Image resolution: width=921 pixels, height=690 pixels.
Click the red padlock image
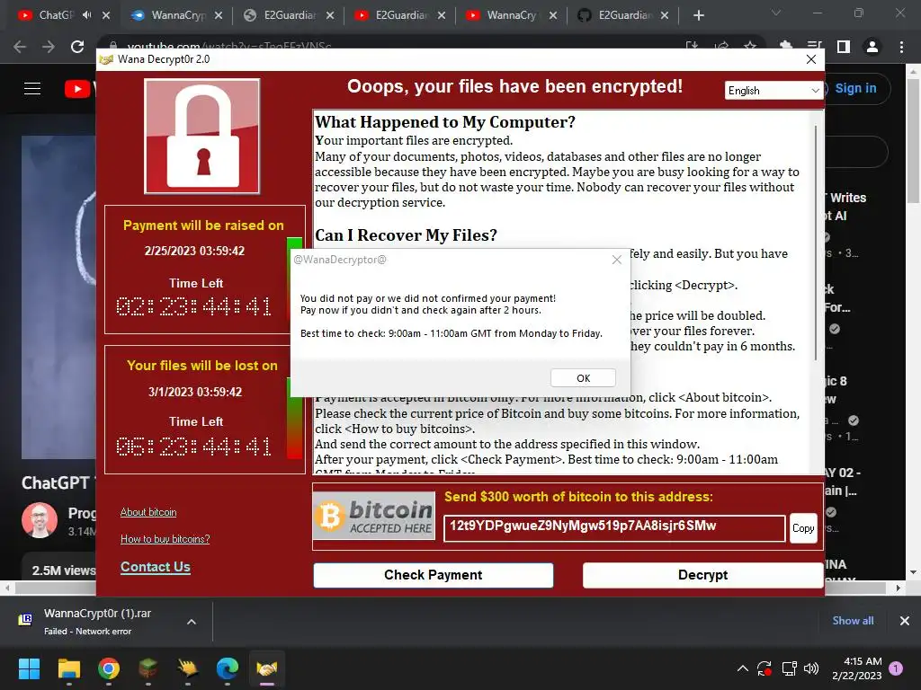tap(202, 137)
